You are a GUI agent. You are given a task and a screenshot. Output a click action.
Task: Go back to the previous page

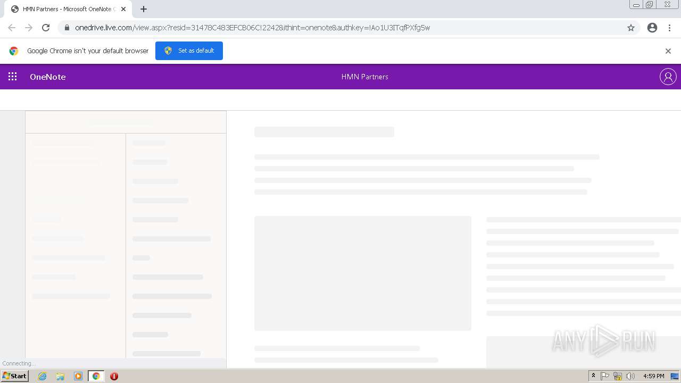click(x=12, y=28)
